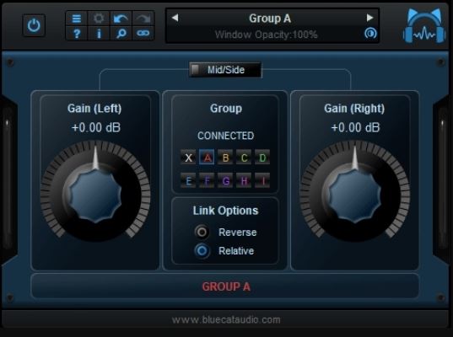Open the Group A preset name display

point(270,19)
